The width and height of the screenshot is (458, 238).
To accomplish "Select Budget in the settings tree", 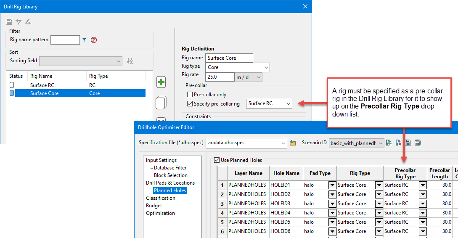I will [x=154, y=206].
